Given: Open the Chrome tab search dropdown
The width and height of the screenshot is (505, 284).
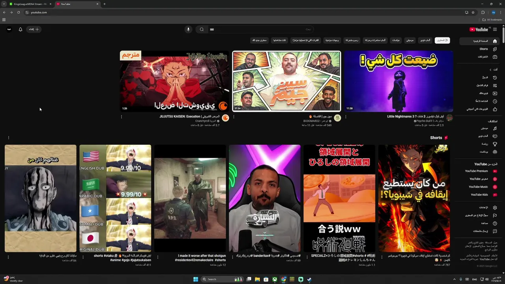Looking at the screenshot, I should [x=4, y=4].
